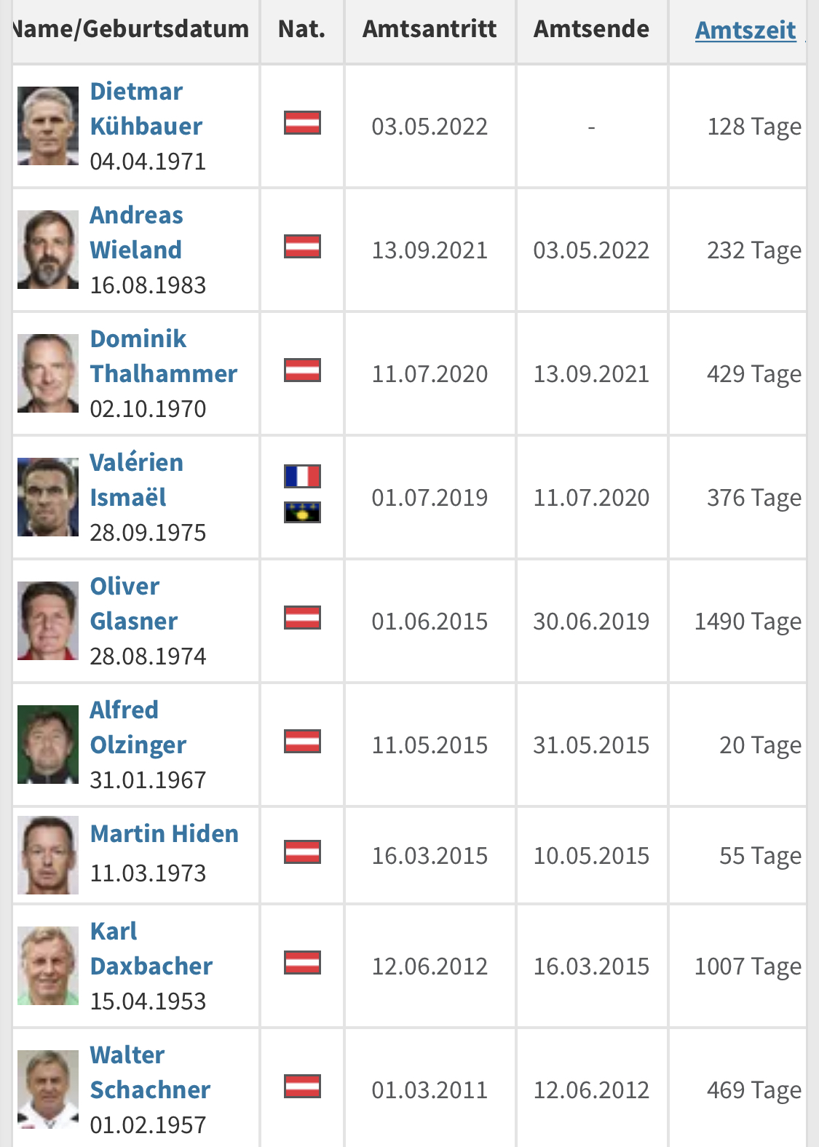The width and height of the screenshot is (819, 1147).
Task: Click Karl Daxbacher's portrait photo
Action: [x=48, y=966]
